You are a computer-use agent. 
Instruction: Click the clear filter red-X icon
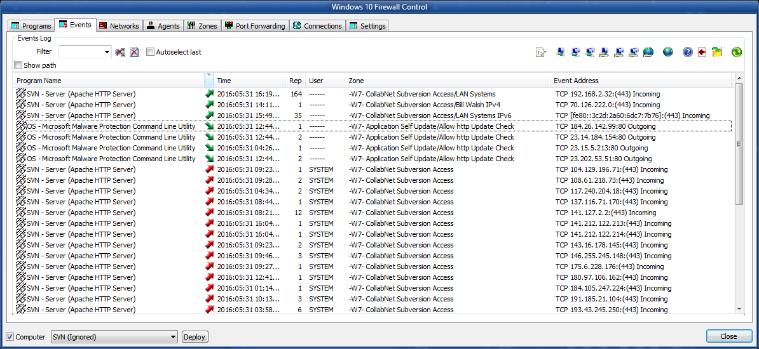pos(120,52)
